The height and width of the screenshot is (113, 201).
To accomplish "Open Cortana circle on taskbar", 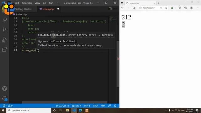I will tap(54, 110).
